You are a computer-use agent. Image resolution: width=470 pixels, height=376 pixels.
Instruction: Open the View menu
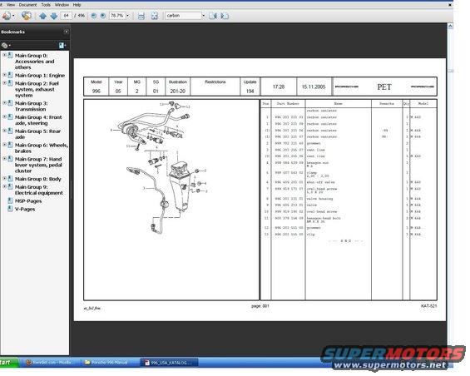11,5
